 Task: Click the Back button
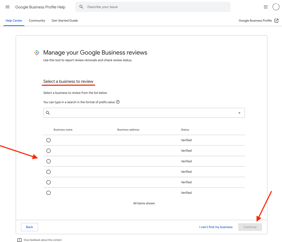[x=29, y=227]
